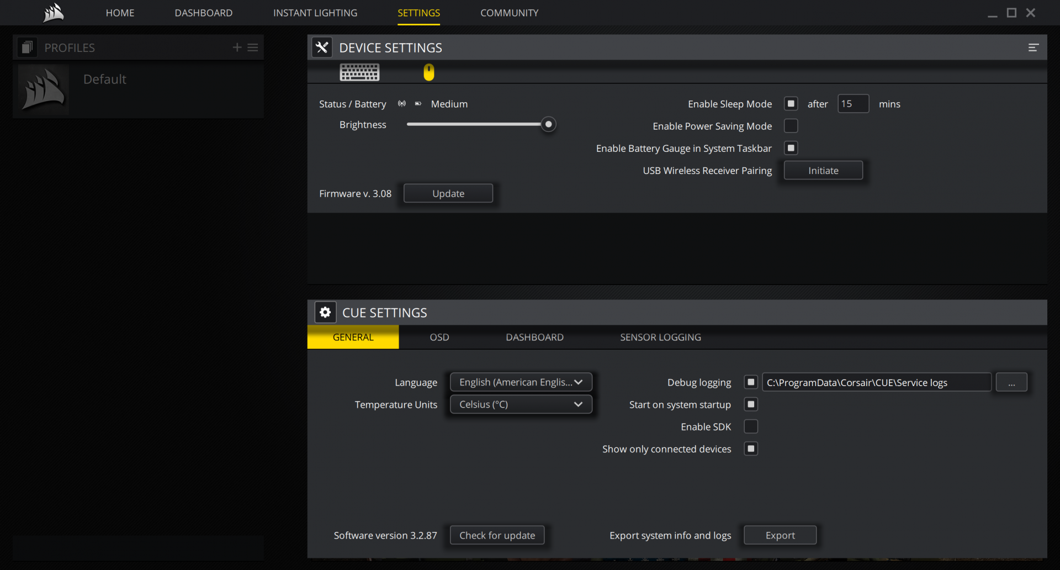Click the Corsair sails logo in top bar

click(54, 12)
